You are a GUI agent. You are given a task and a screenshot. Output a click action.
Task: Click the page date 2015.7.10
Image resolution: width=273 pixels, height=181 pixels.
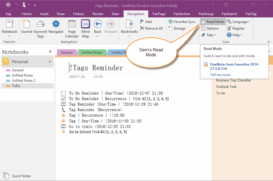[x=77, y=77]
